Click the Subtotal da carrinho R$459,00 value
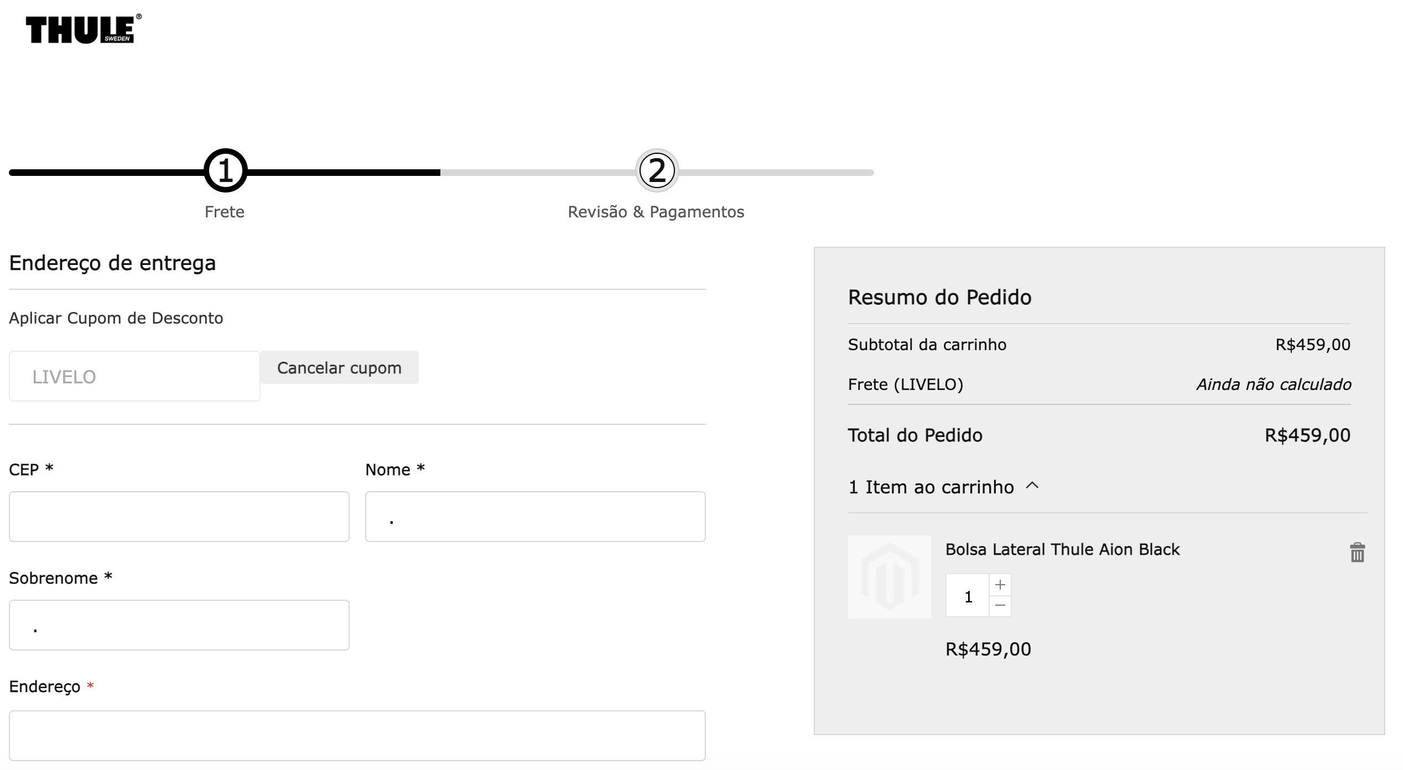 tap(1313, 345)
